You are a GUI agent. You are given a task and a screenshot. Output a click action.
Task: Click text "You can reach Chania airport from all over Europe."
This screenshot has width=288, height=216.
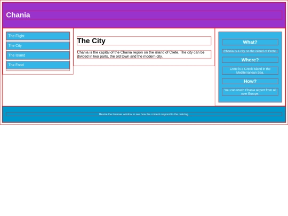point(250,92)
